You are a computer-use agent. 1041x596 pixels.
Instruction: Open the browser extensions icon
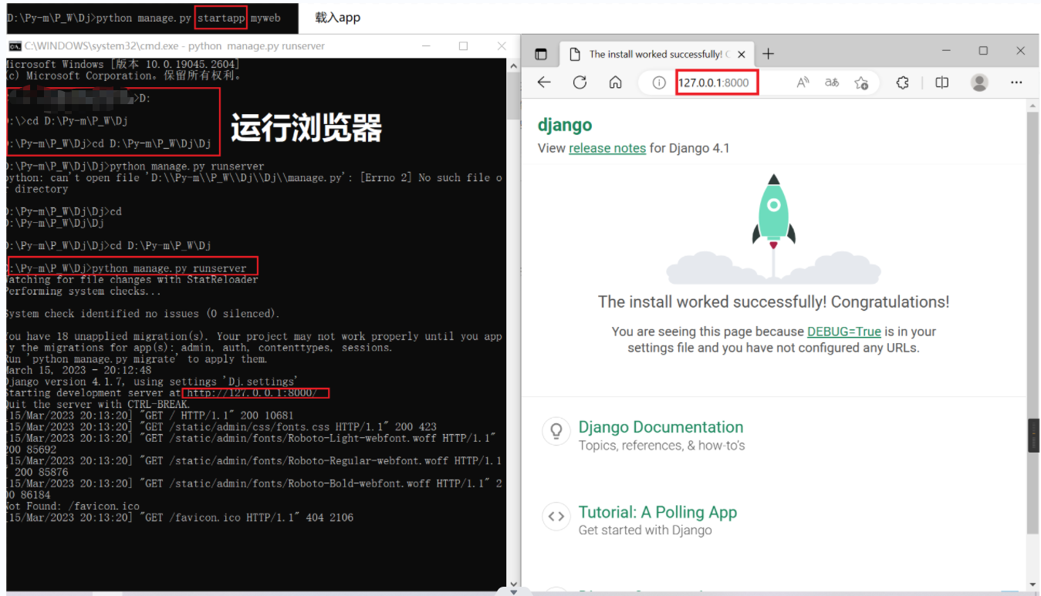pos(902,82)
